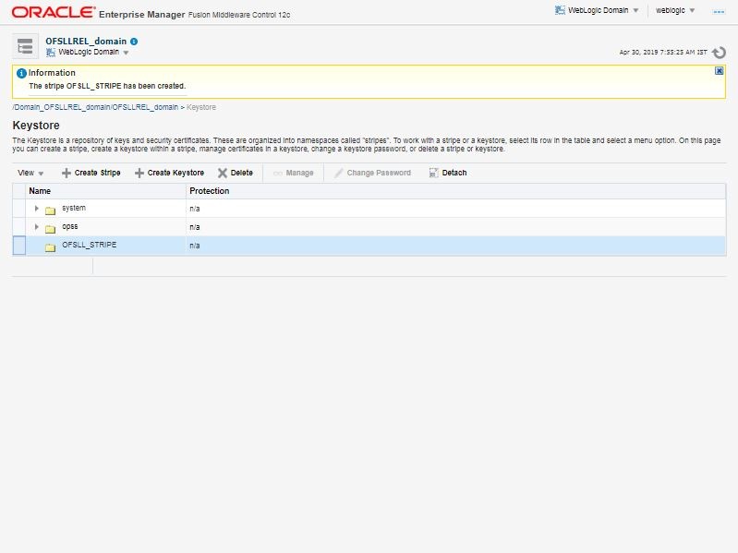Image resolution: width=738 pixels, height=553 pixels.
Task: Click the folder icon beside the system stripe
Action: (x=51, y=210)
